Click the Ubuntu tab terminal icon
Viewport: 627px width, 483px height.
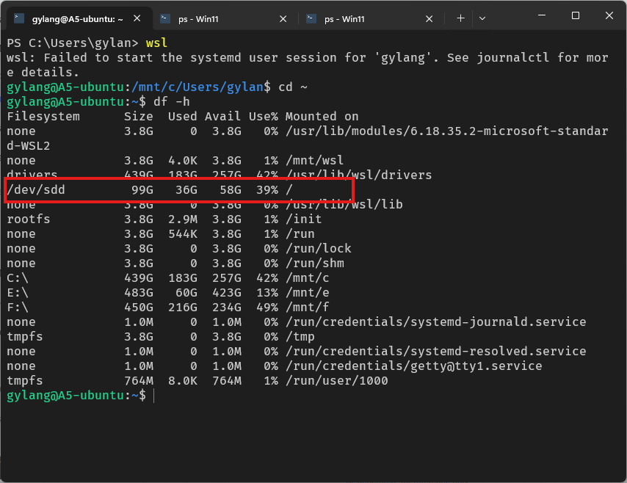tap(19, 18)
